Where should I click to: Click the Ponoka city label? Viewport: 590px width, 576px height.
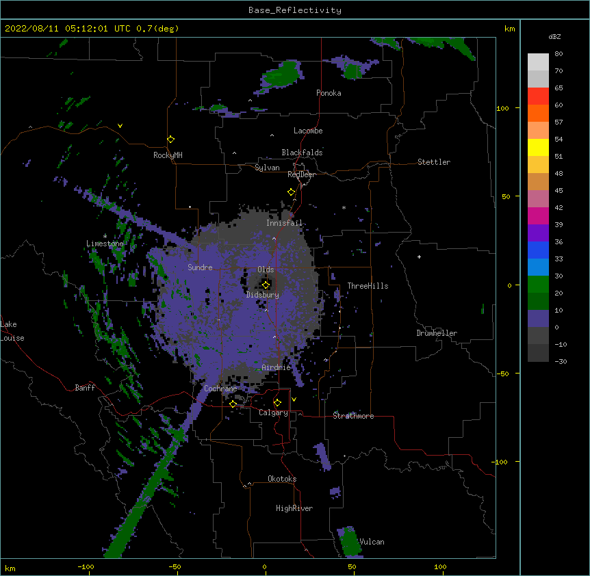329,93
